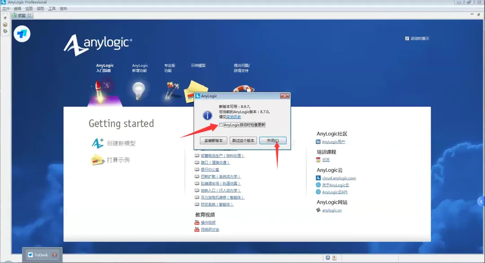Viewport: 485px width, 263px height.
Task: Expand the ToDesk side panel chevron
Action: (x=481, y=202)
